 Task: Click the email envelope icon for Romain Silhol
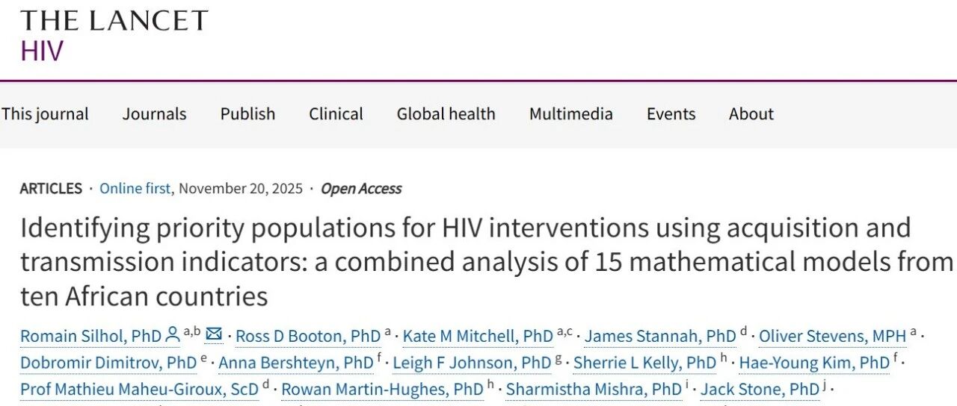coord(214,335)
